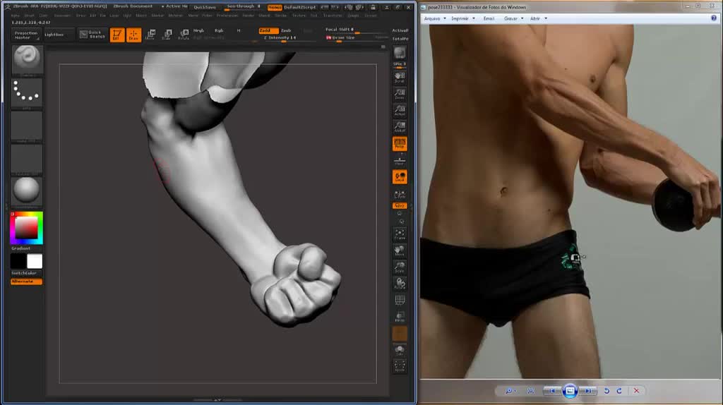Image resolution: width=723 pixels, height=405 pixels.
Task: Click the Frame icon in right shelf
Action: (400, 234)
